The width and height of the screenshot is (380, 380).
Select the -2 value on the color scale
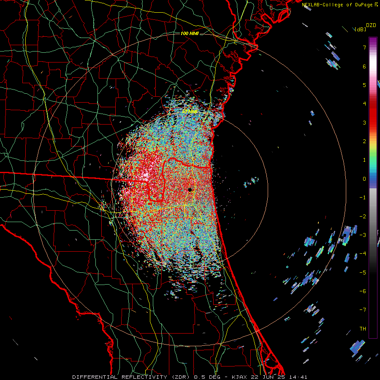click(x=363, y=217)
